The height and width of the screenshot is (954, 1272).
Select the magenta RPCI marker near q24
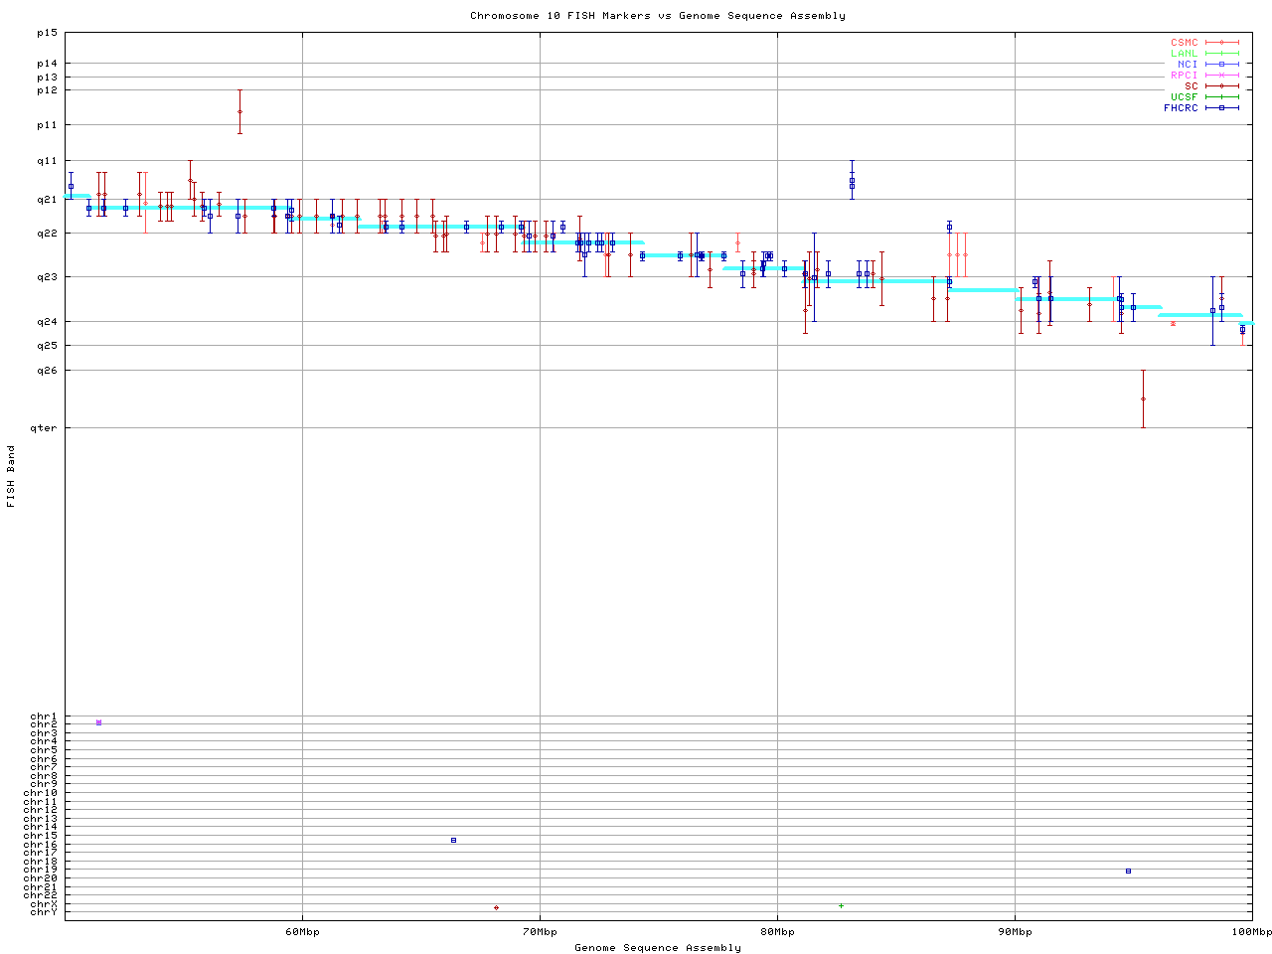tap(1173, 323)
